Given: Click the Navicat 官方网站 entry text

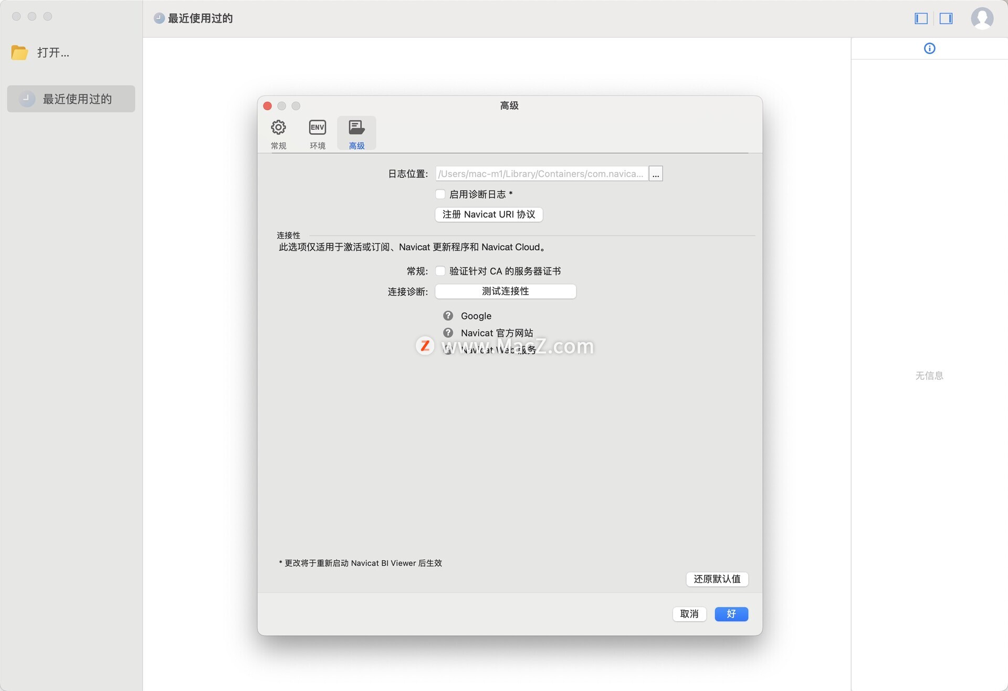Looking at the screenshot, I should point(497,333).
